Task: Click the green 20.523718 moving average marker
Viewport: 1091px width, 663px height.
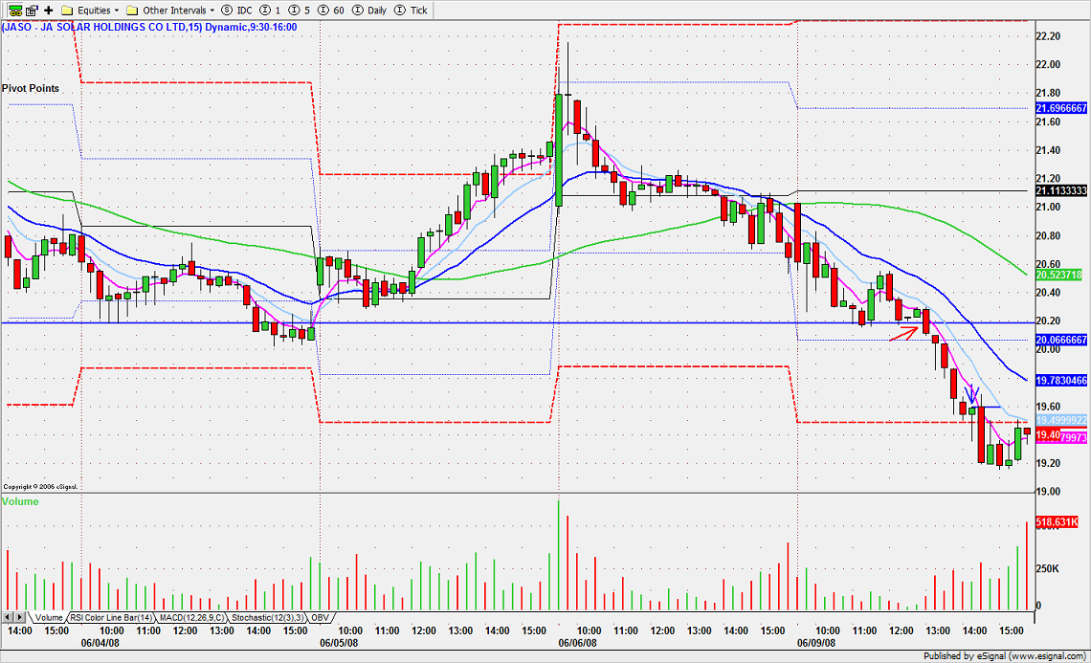Action: click(x=1059, y=276)
